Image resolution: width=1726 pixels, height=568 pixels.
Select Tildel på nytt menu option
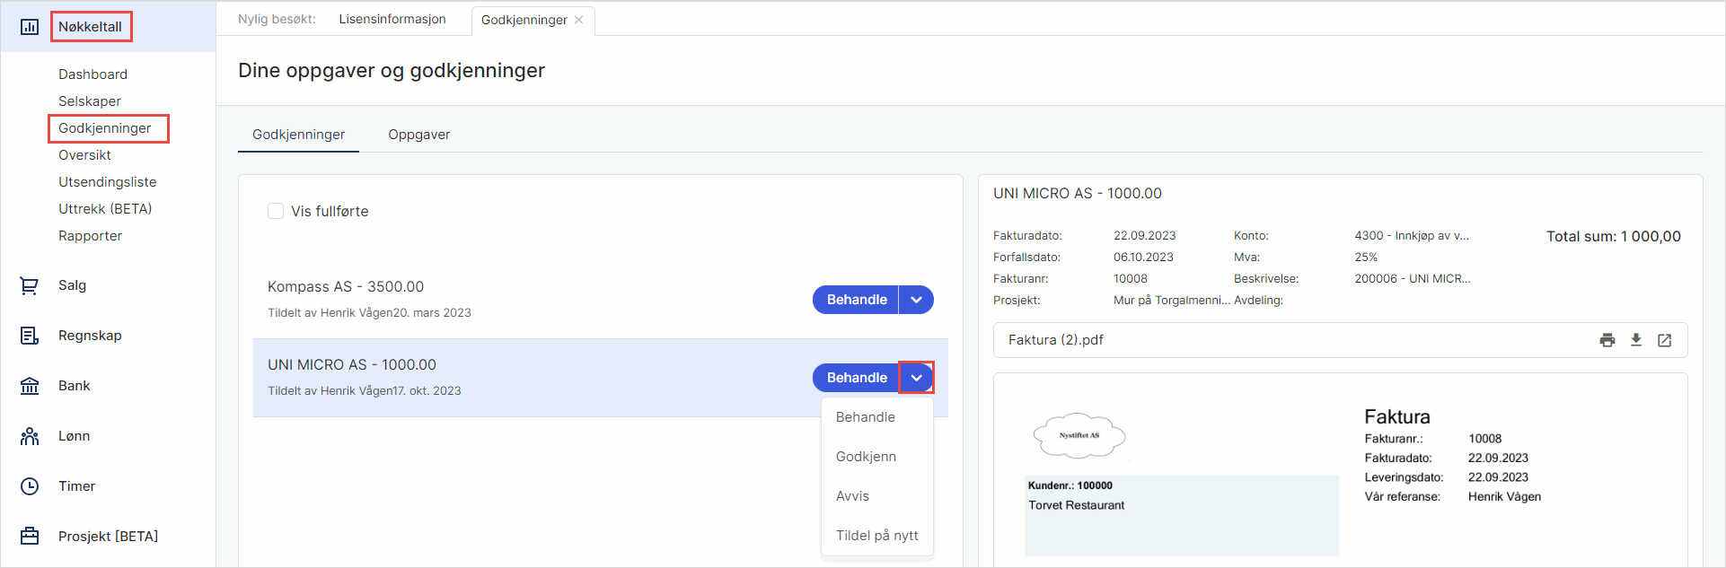[x=876, y=536]
